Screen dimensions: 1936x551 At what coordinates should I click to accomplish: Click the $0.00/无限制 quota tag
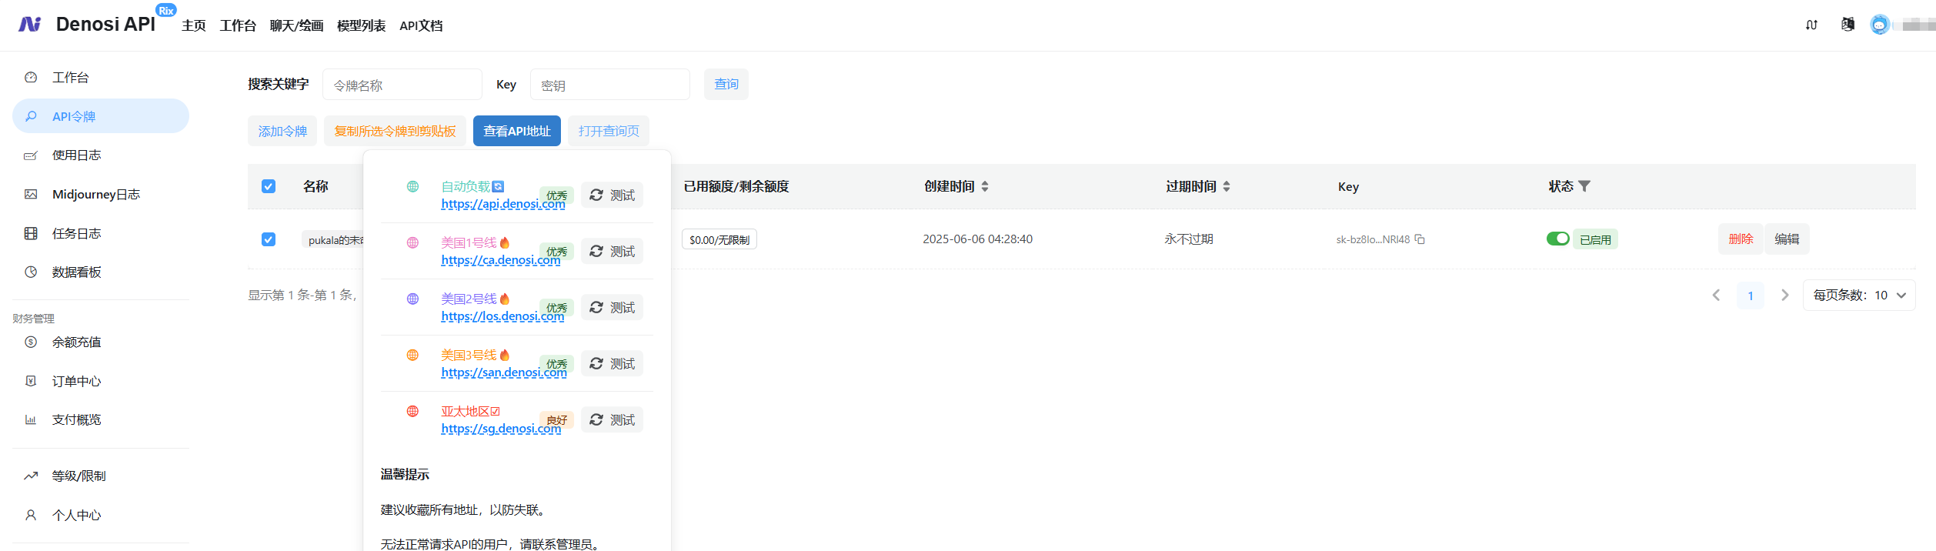pos(719,239)
